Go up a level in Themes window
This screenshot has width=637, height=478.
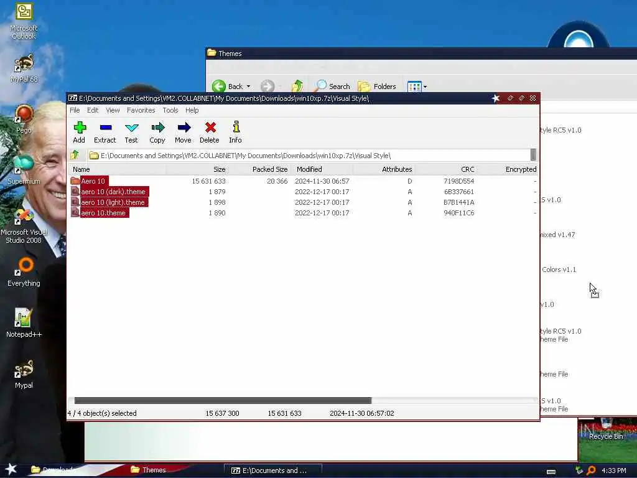tap(297, 86)
